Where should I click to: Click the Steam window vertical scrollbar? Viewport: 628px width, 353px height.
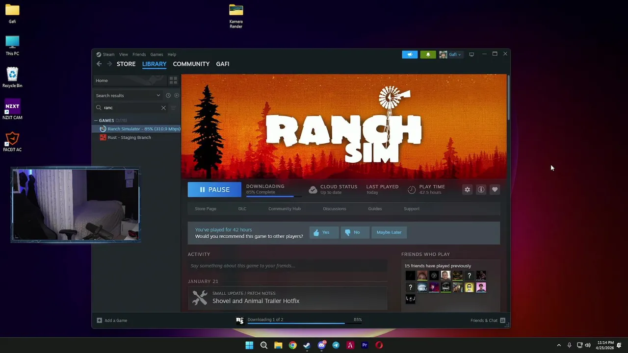(x=509, y=98)
